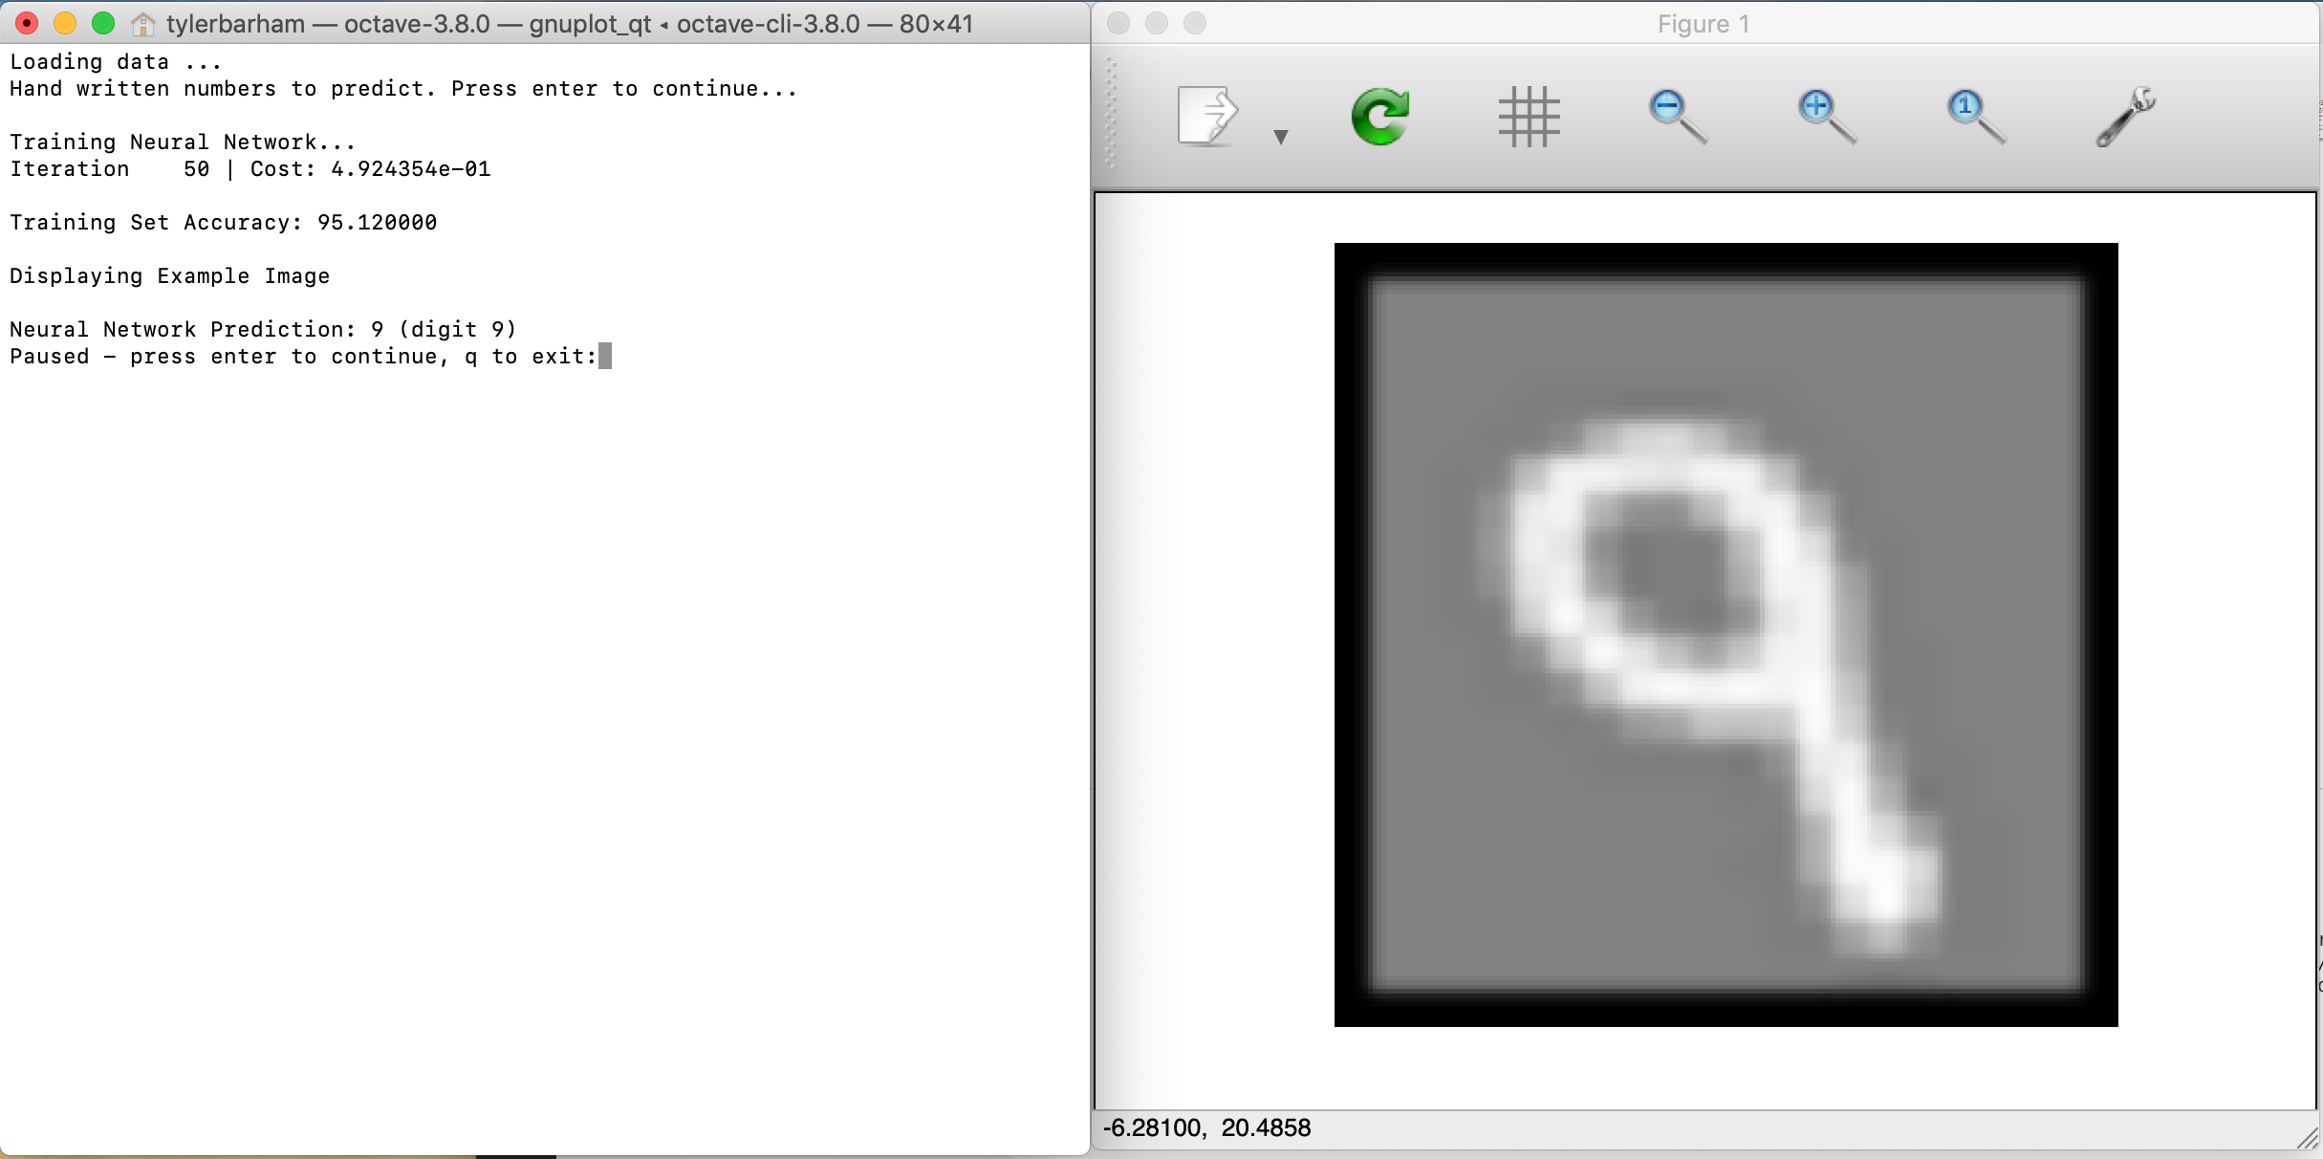Viewport: 2323px width, 1159px height.
Task: Click the coordinates readout in status bar
Action: coord(1207,1128)
